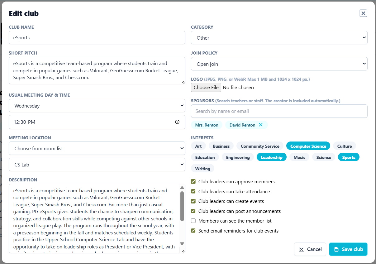Open the Choose from room list dropdown
Image resolution: width=376 pixels, height=264 pixels.
click(x=97, y=148)
